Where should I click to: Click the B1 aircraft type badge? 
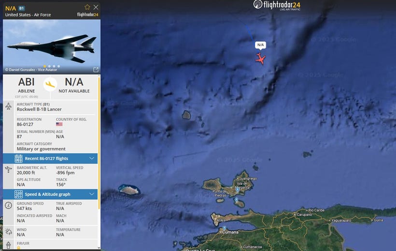pos(21,8)
